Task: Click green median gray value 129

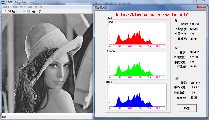Action: point(192,62)
